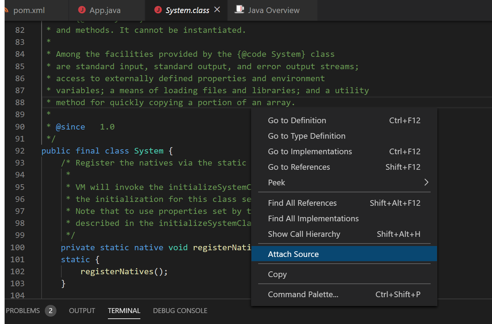
Task: Click 'and methods. It cannot be instantiated.' comment
Action: coord(146,30)
